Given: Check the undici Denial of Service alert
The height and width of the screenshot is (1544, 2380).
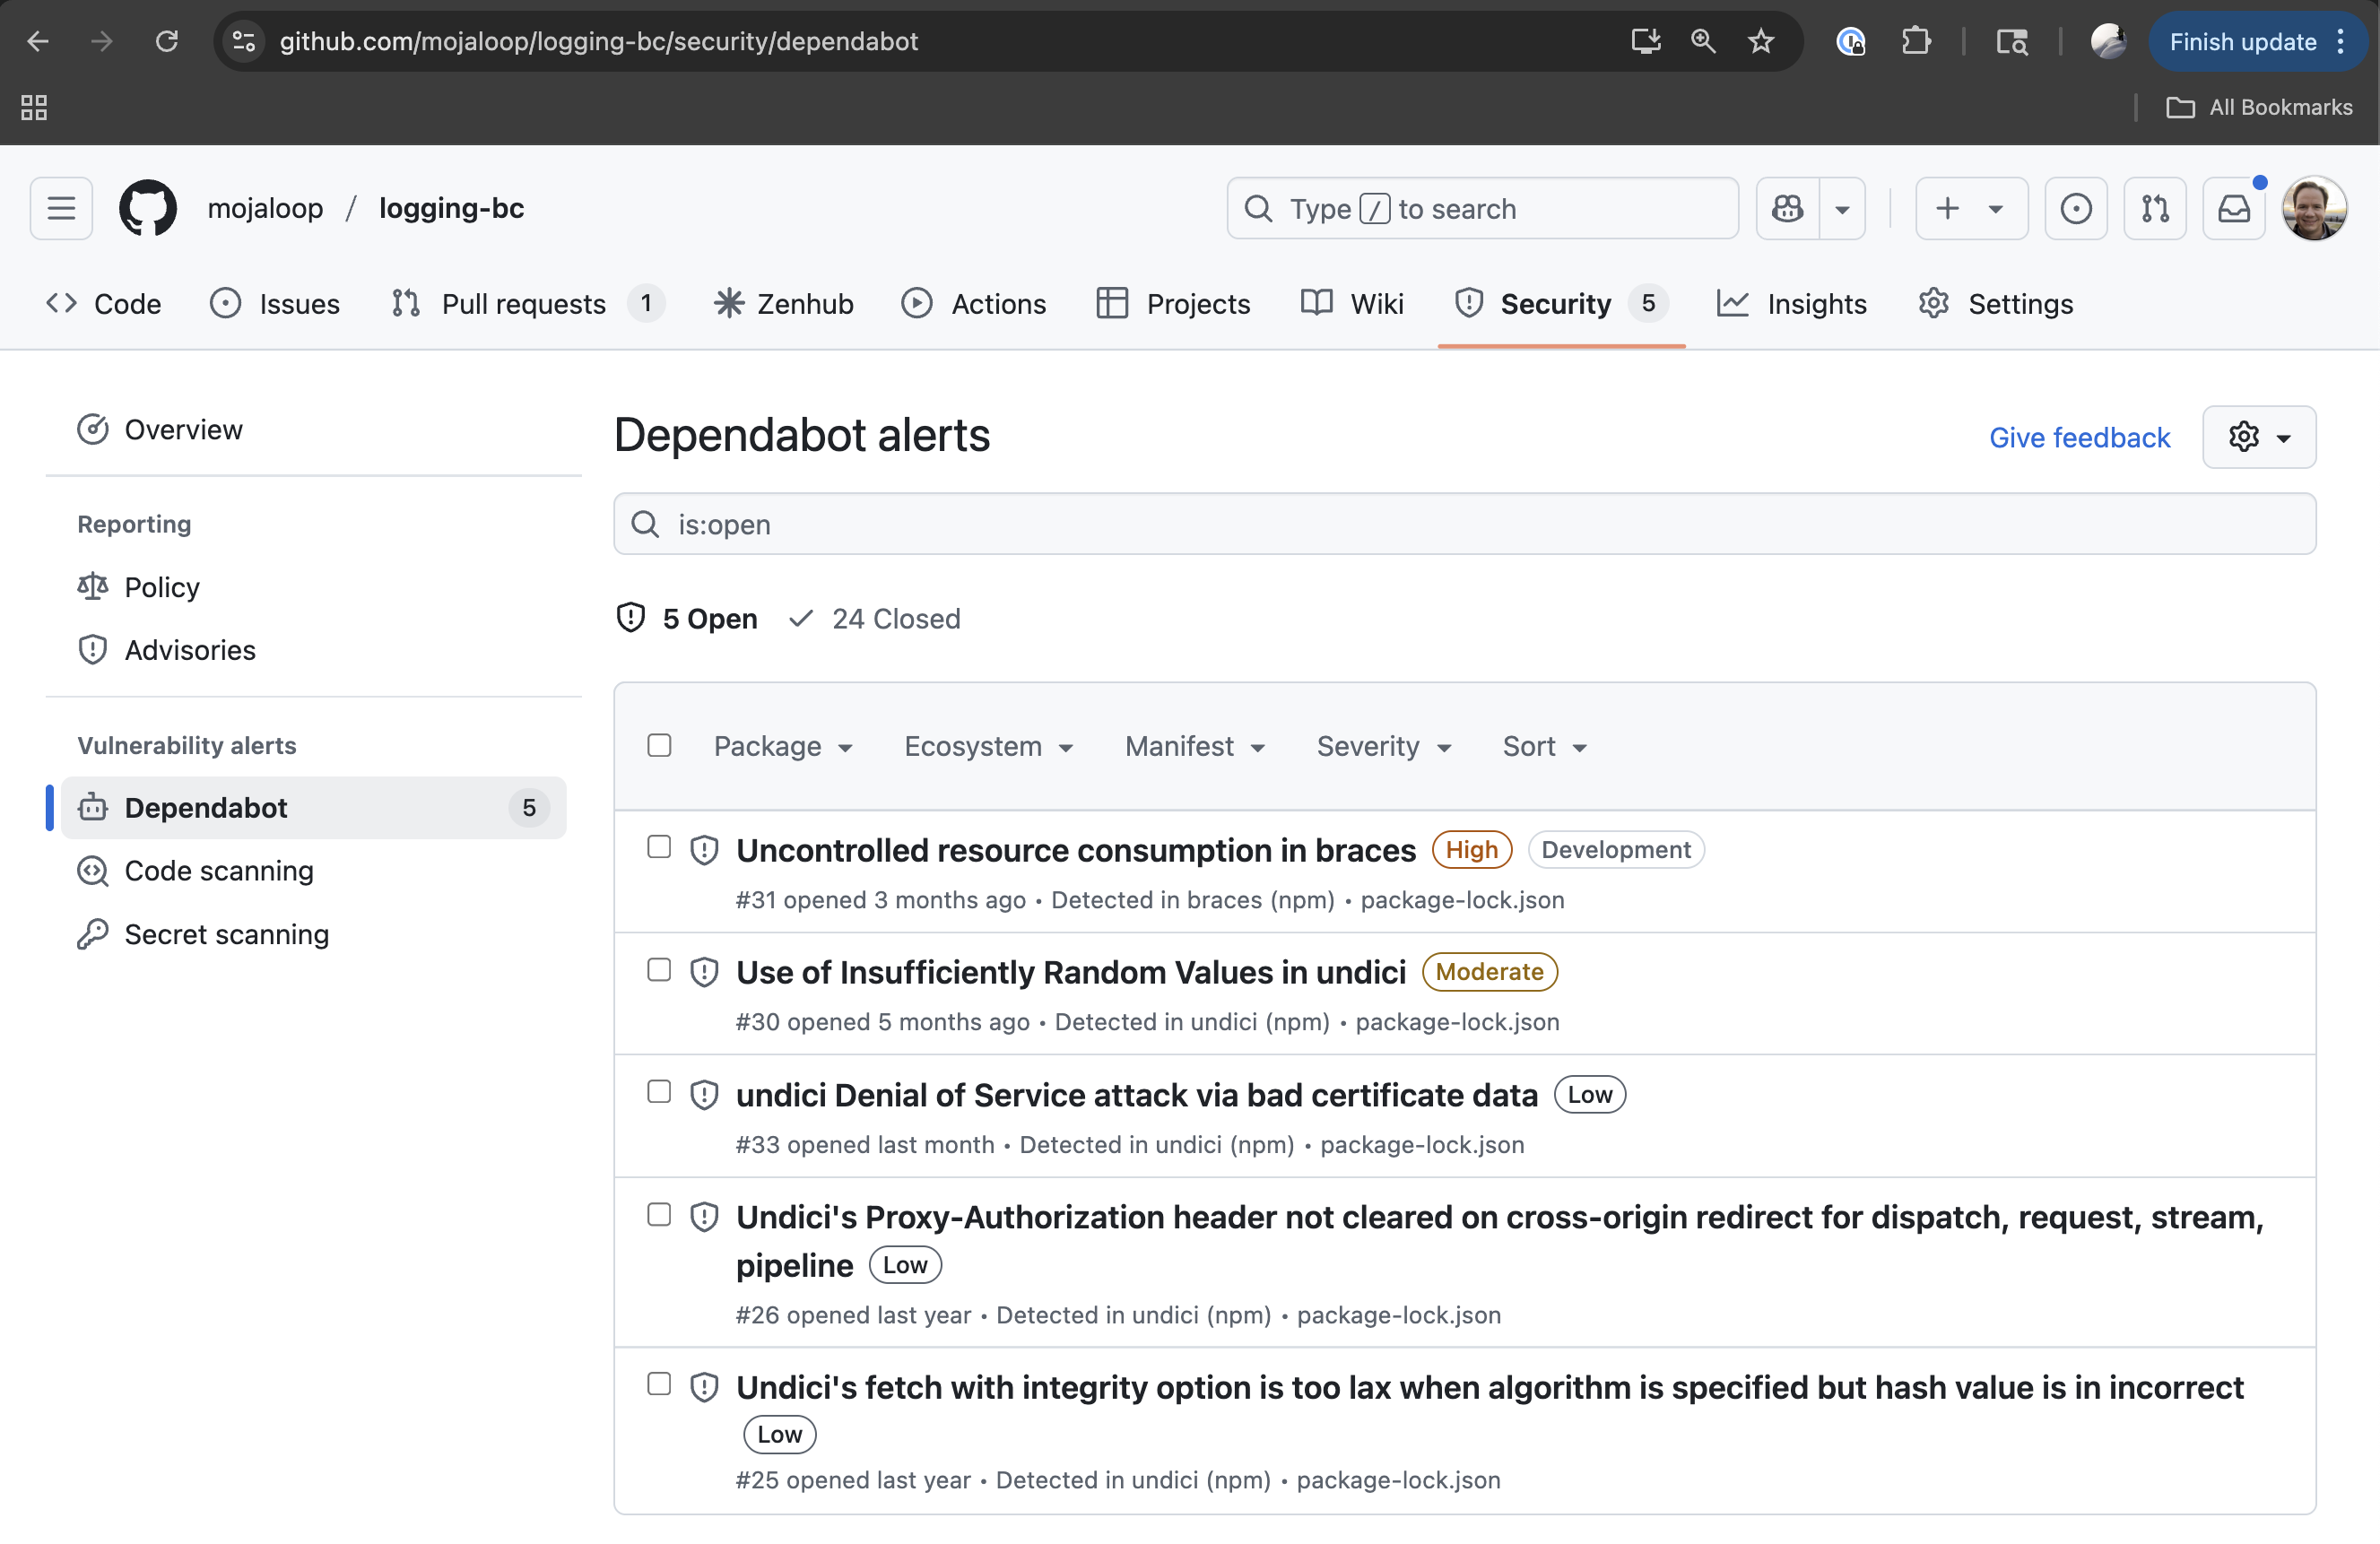Looking at the screenshot, I should 659,1091.
